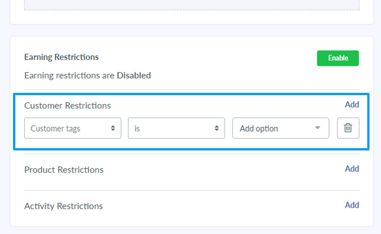
Task: Expand the Add option selector
Action: (x=281, y=128)
